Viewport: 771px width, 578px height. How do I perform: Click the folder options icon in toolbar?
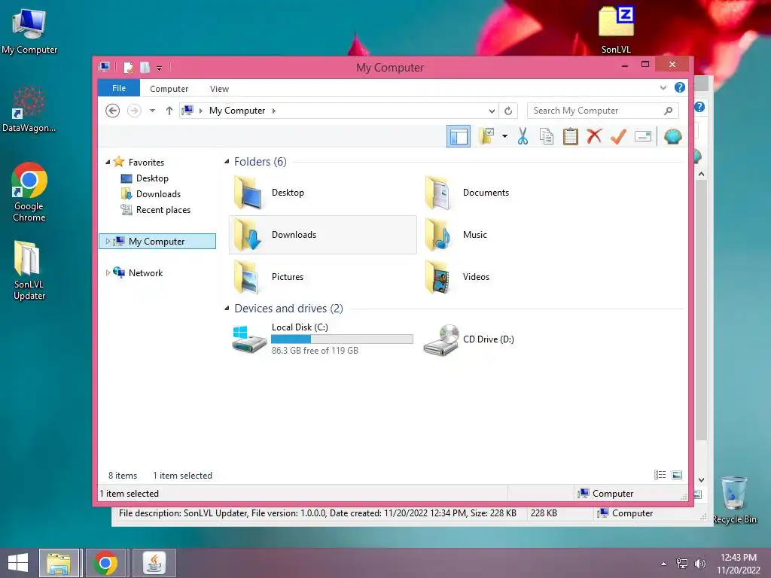[x=486, y=136]
